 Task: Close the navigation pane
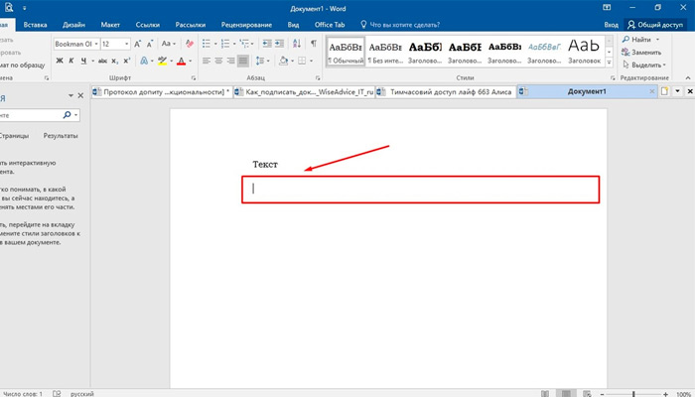80,95
